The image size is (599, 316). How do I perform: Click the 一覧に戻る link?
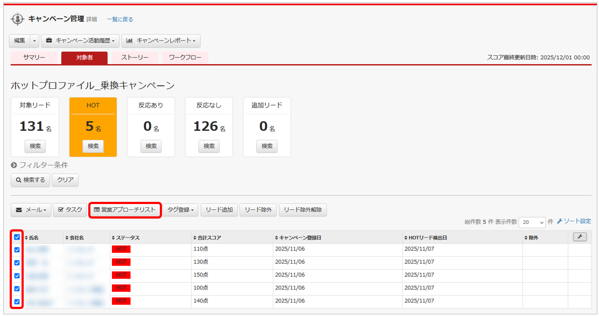click(119, 19)
